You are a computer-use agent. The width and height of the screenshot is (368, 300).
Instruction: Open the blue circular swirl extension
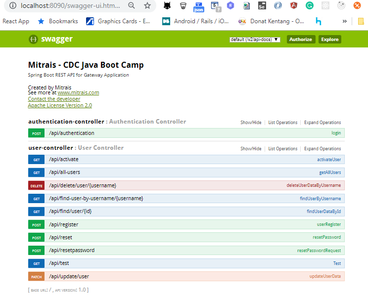click(x=278, y=5)
